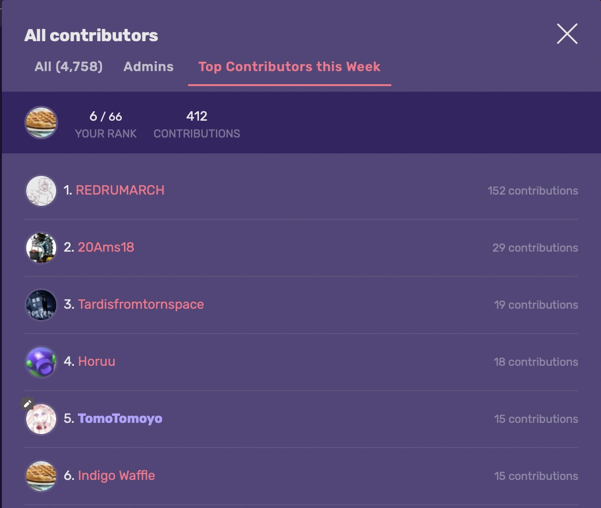
Task: Switch to the Admins tab
Action: tap(148, 66)
